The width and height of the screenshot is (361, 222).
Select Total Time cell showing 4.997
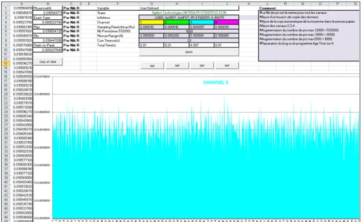(201, 45)
